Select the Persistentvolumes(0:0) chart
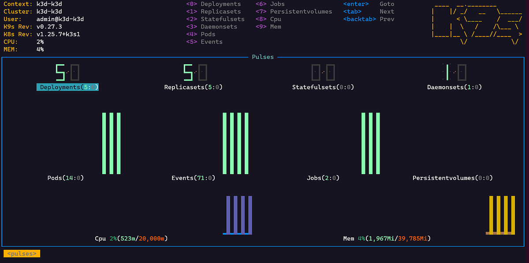Screen dimensions: 529x263 (x=452, y=178)
